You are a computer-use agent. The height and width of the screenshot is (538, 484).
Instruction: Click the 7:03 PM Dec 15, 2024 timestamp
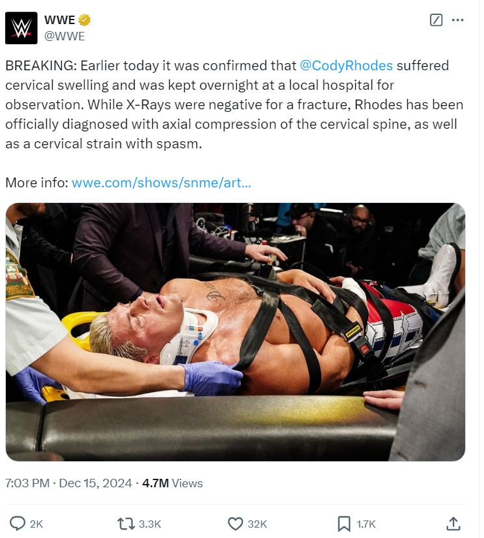pyautogui.click(x=68, y=483)
